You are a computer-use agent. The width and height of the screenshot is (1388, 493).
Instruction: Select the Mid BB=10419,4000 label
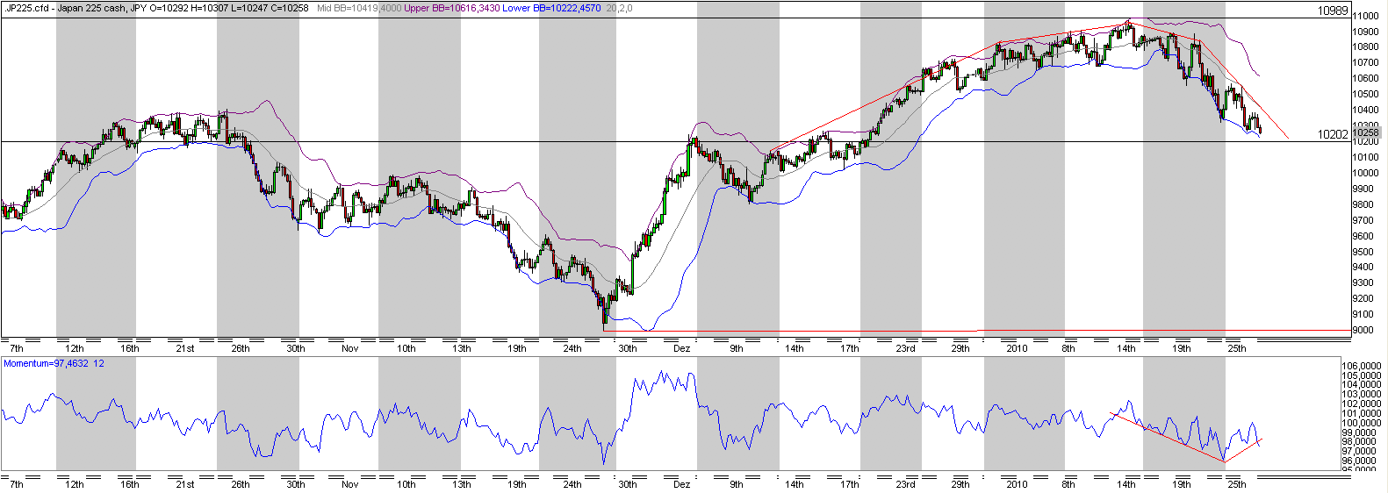click(359, 8)
